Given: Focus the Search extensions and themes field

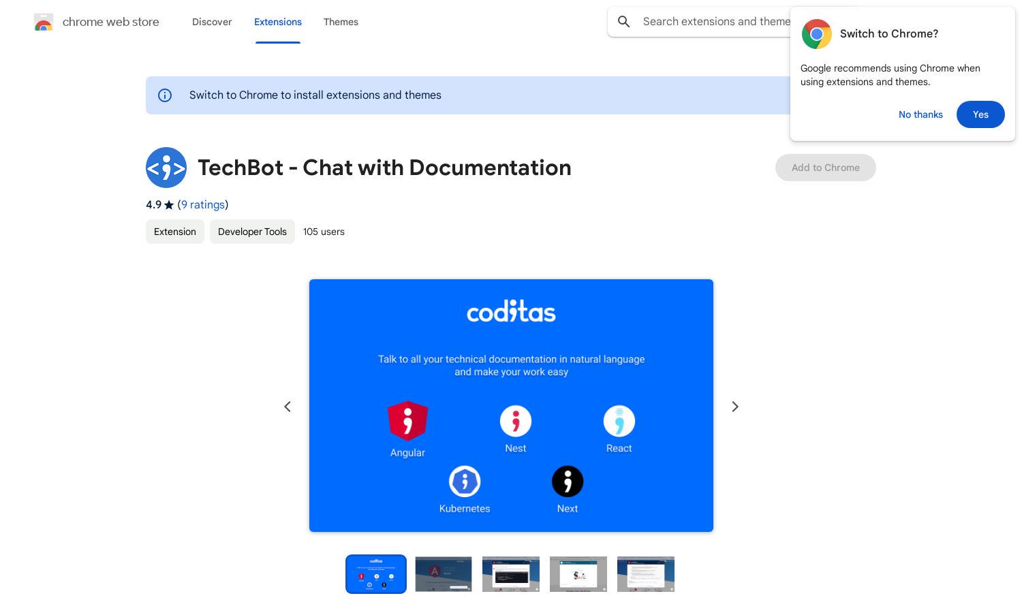Looking at the screenshot, I should coord(715,22).
